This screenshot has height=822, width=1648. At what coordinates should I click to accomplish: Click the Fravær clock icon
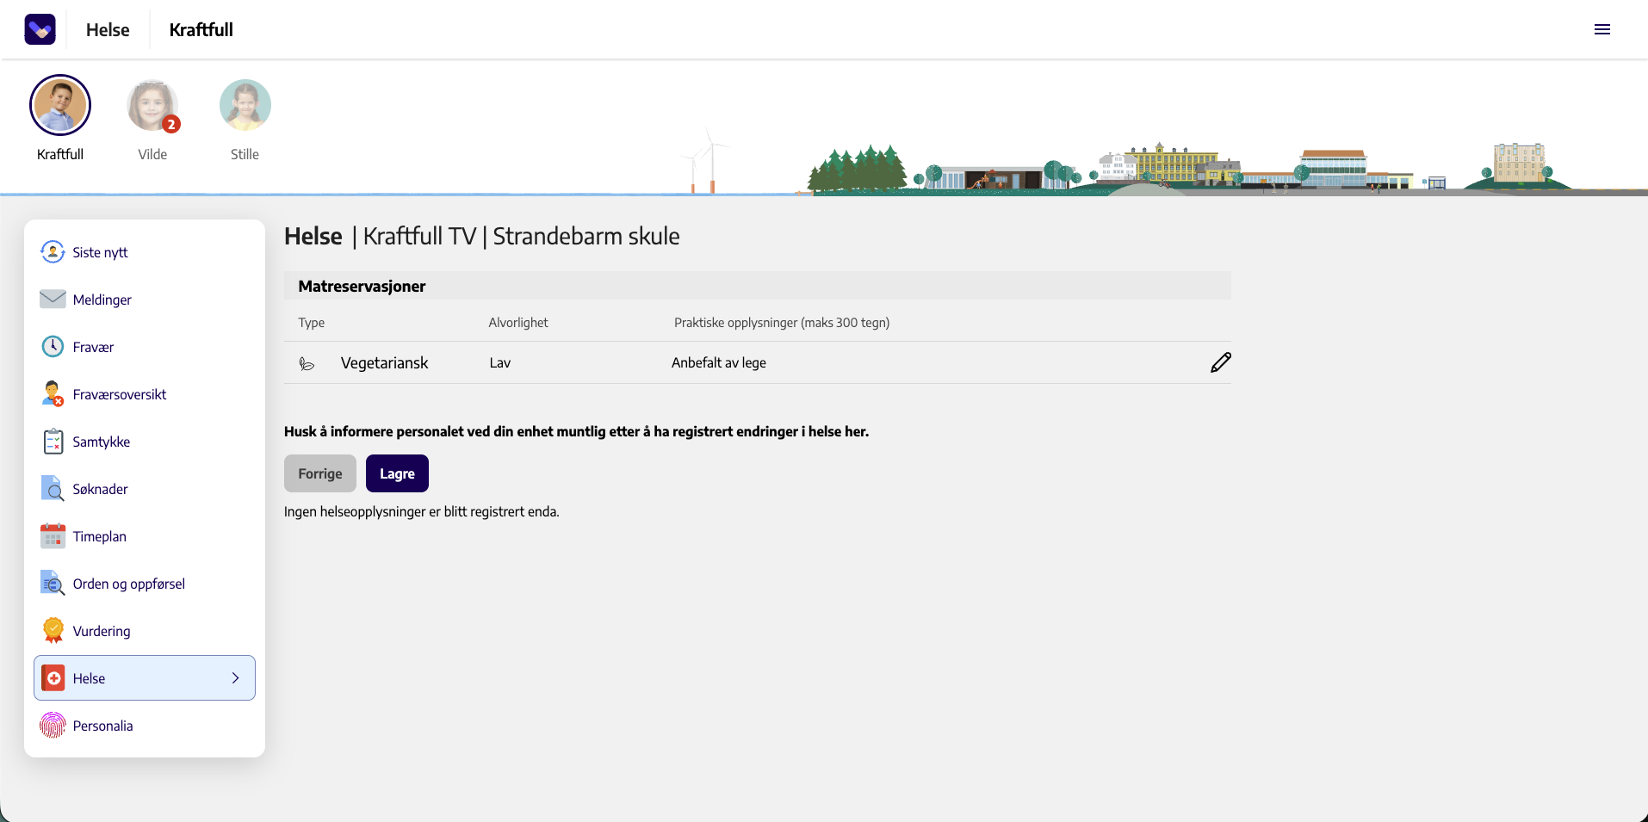(x=53, y=346)
